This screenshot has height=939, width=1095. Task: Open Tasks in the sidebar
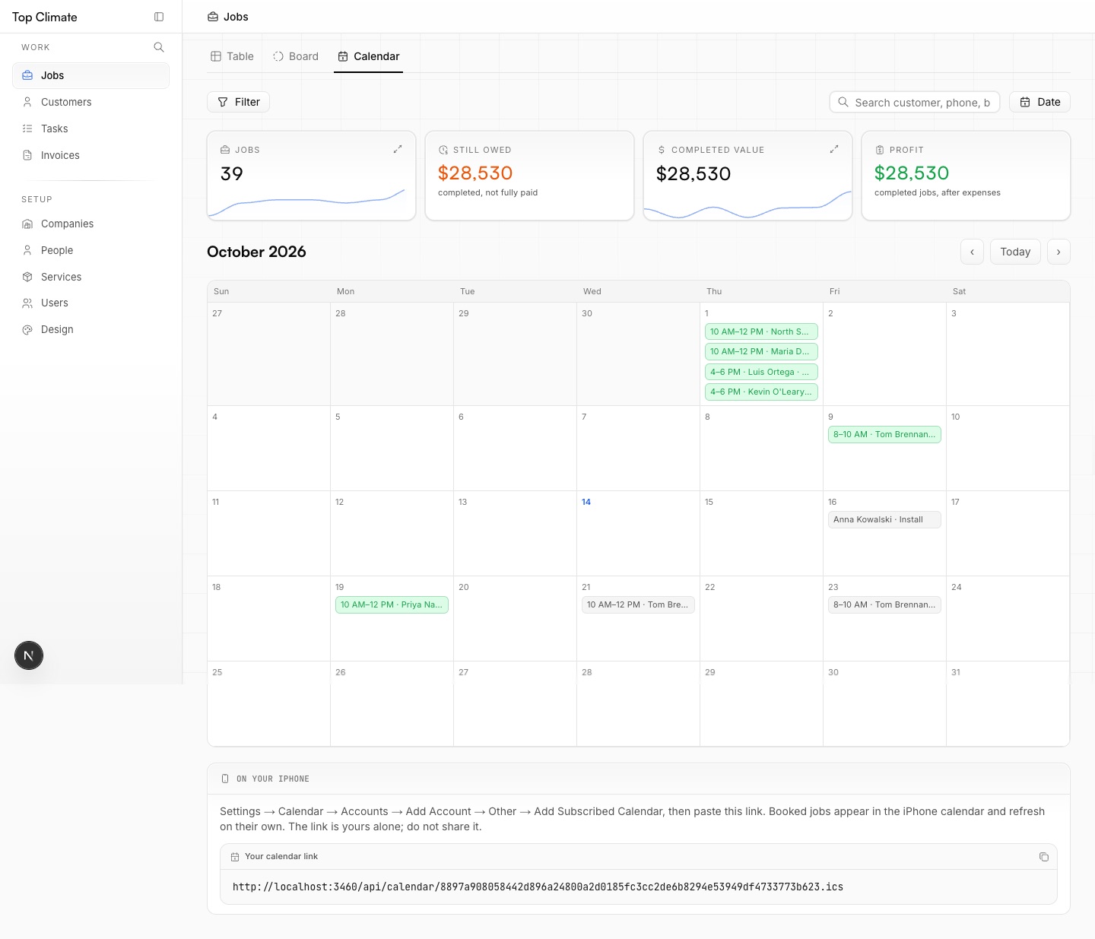coord(90,128)
